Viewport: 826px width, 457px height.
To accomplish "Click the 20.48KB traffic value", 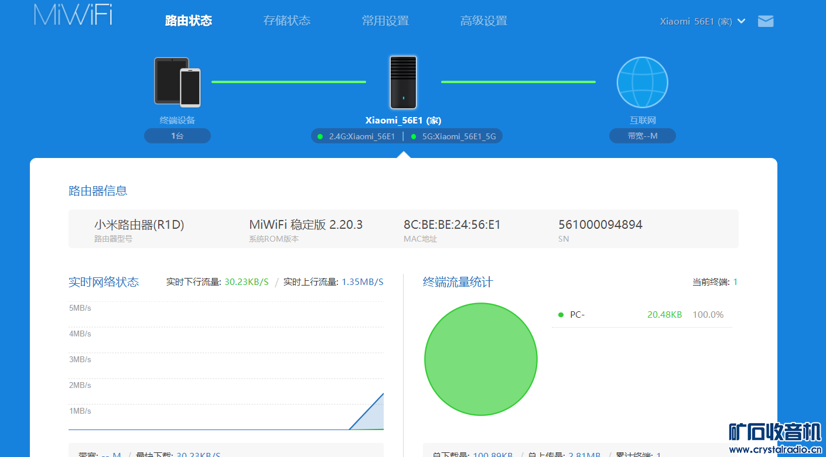I will [x=664, y=315].
